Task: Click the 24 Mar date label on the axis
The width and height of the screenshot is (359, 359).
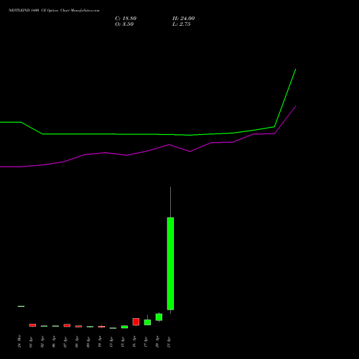Action: (19, 341)
